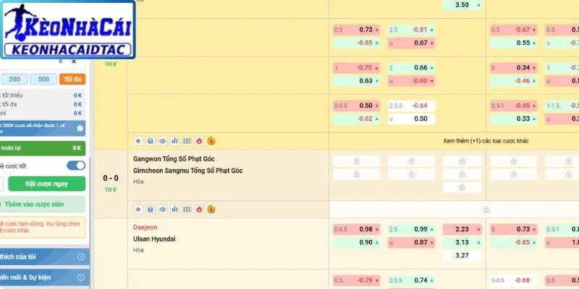This screenshot has width=579, height=289.
Task: Click the KèoNhàCái logo
Action: (68, 30)
